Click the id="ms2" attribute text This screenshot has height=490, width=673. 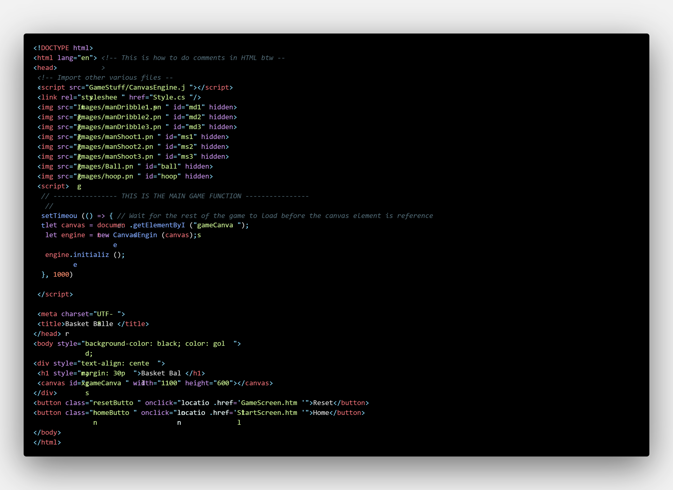pyautogui.click(x=181, y=147)
